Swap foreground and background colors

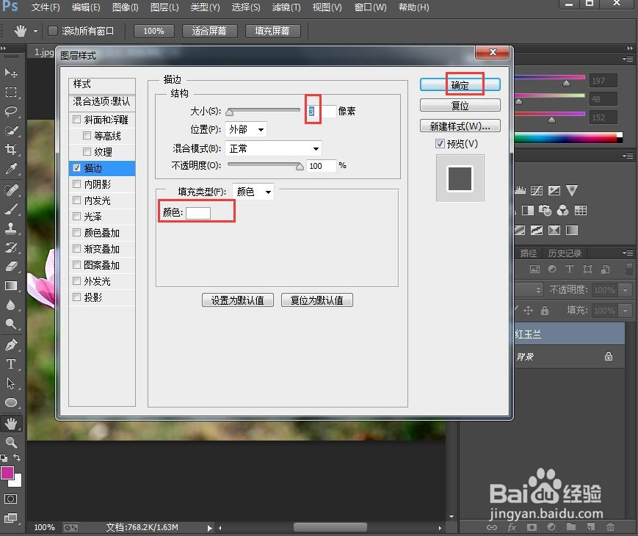click(17, 457)
